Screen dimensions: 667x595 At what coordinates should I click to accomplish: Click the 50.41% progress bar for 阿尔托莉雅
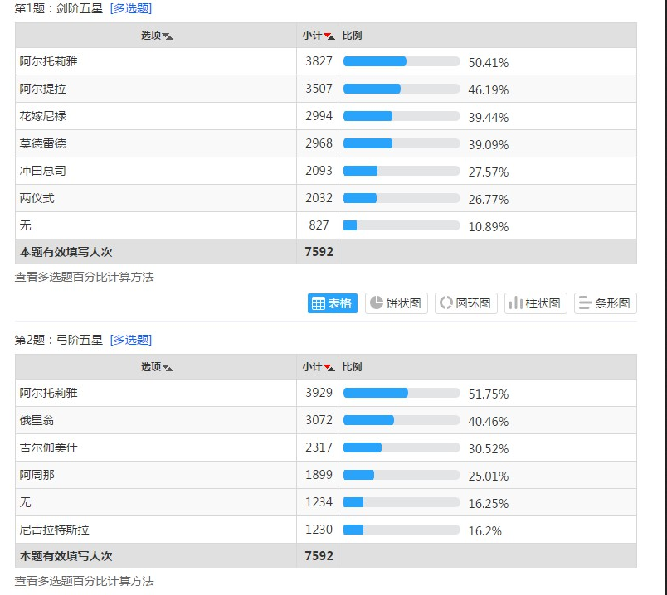point(402,61)
